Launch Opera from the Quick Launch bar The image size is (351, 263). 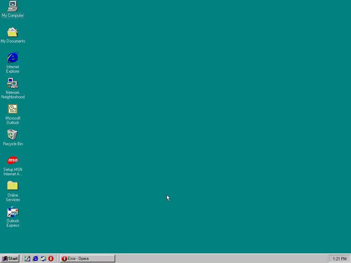[51, 259]
